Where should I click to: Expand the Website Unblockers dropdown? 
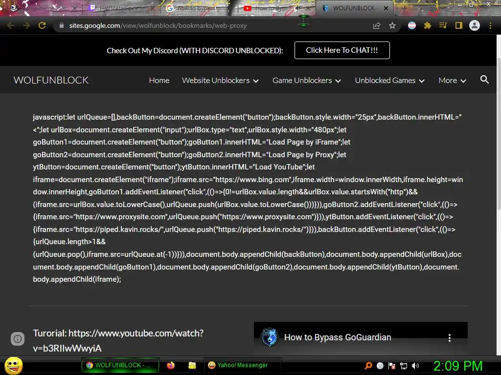pyautogui.click(x=220, y=81)
